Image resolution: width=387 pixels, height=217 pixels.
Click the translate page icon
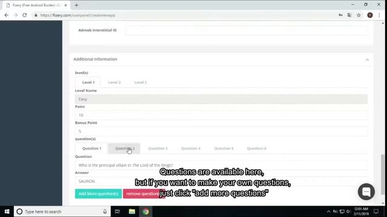pos(350,15)
